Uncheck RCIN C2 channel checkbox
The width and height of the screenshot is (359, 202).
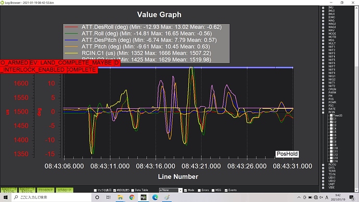point(331,122)
